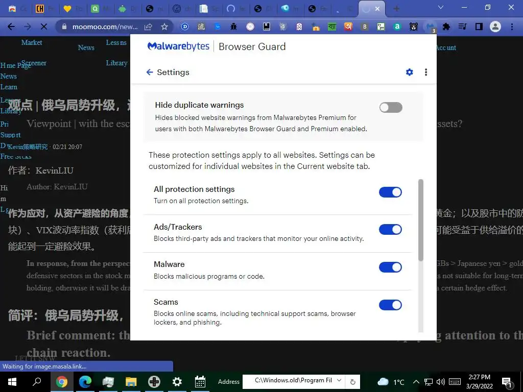This screenshot has height=392, width=523.
Task: Expand taskbar Address dropdown arrow
Action: tap(339, 380)
